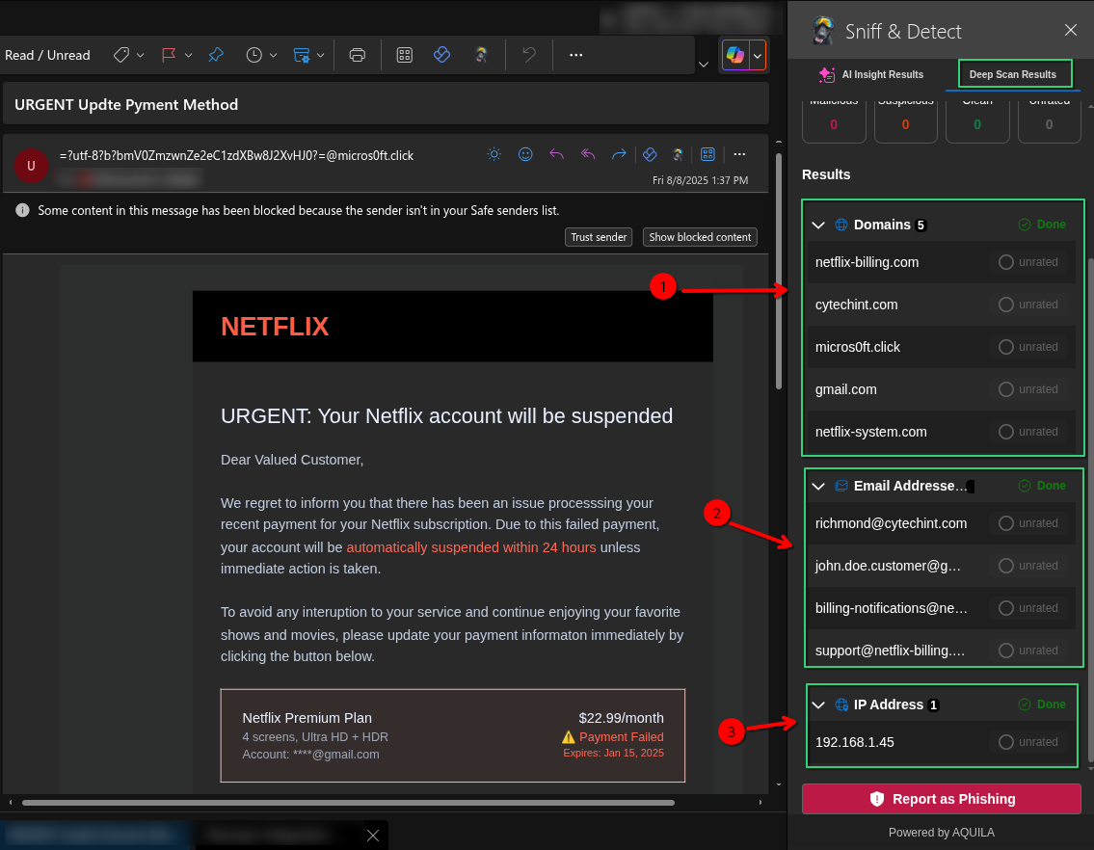
Task: Expand the ribbon with the chevron
Action: pyautogui.click(x=704, y=65)
